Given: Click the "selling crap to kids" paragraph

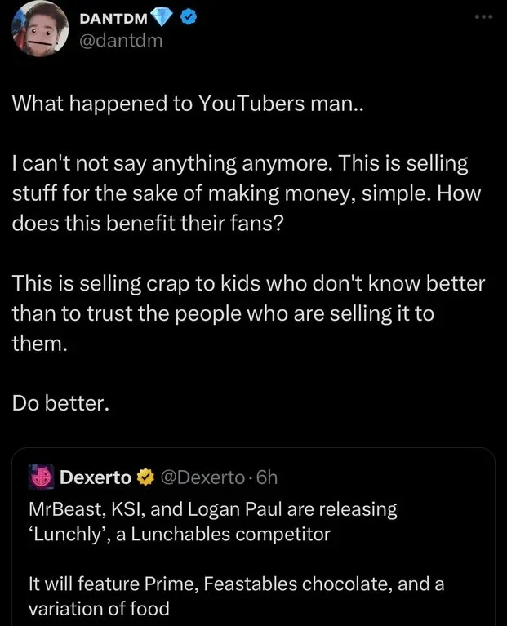Looking at the screenshot, I should [x=249, y=314].
